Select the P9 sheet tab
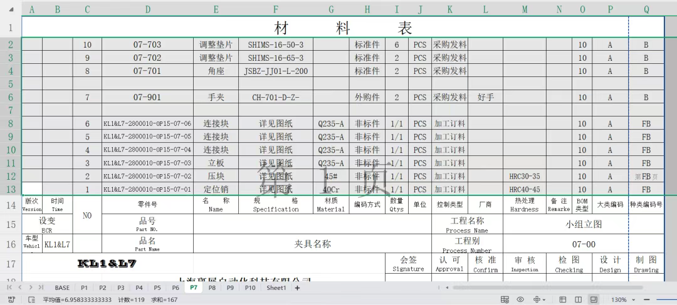Image resolution: width=677 pixels, height=305 pixels. click(230, 287)
